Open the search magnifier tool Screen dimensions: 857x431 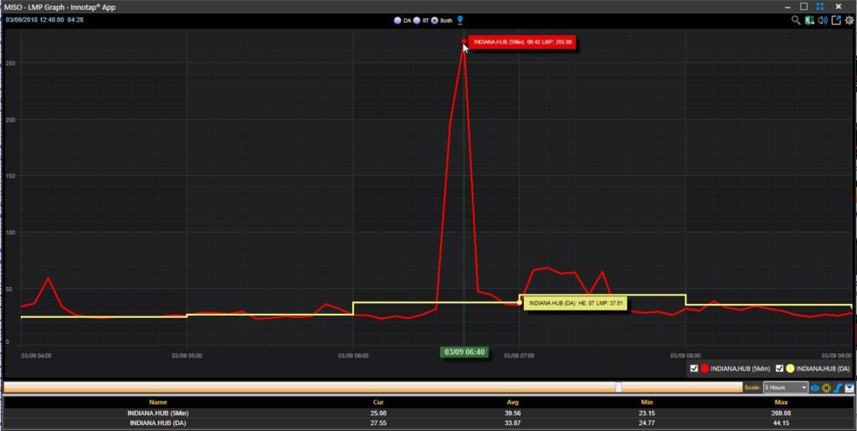[796, 20]
